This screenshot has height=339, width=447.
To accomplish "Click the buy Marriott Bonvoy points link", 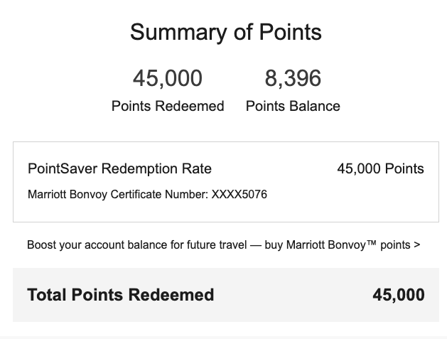I will 342,245.
